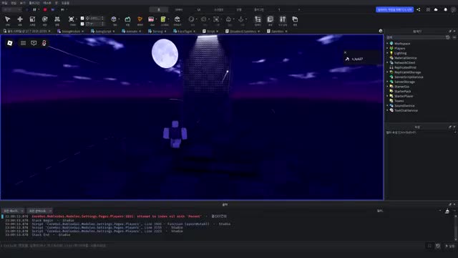The image size is (458, 258).
Task: Expand the ServerStorage tree node
Action: 388,82
